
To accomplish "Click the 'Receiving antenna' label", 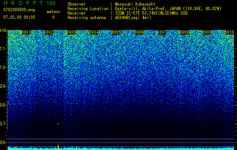I will pyautogui.click(x=87, y=18).
